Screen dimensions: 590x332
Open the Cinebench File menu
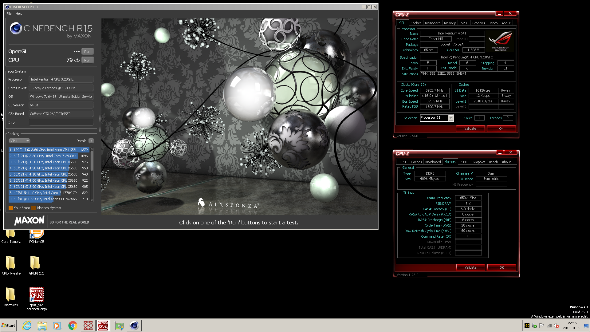9,14
